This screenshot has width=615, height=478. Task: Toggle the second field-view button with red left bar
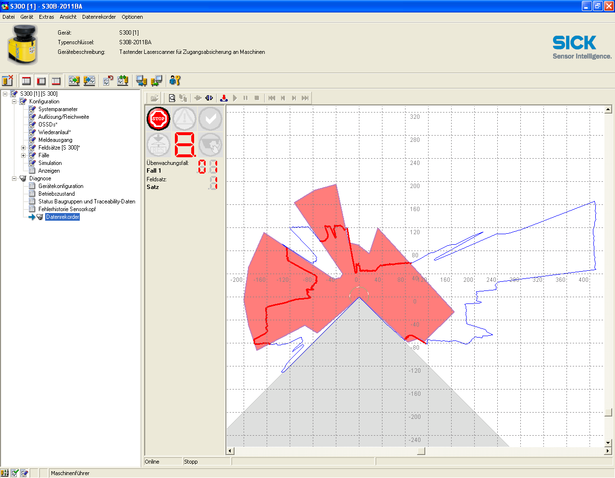[x=41, y=81]
